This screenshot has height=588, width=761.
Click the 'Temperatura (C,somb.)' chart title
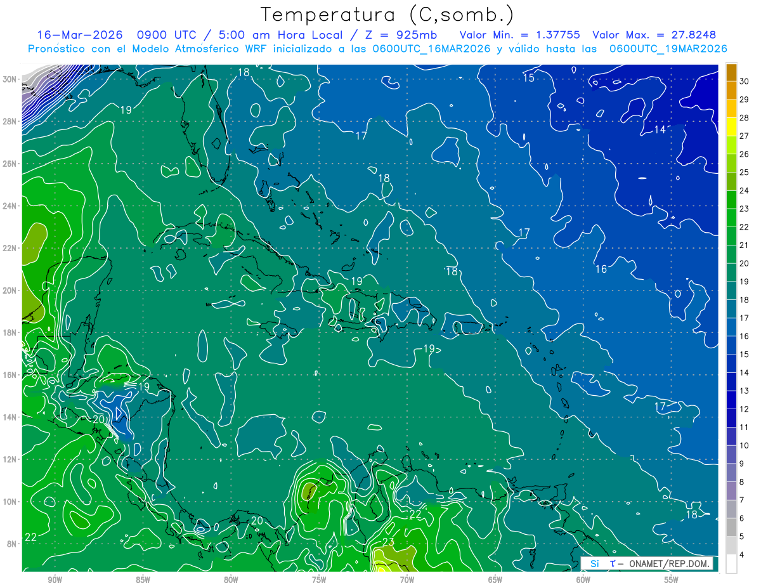[387, 15]
